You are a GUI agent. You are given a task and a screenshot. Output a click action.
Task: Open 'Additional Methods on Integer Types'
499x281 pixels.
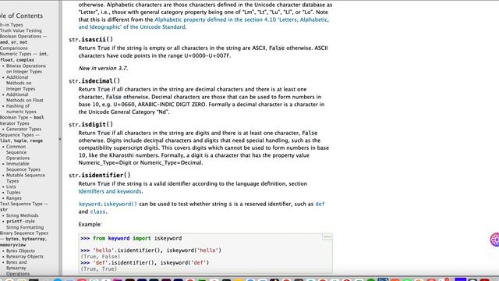click(x=21, y=83)
